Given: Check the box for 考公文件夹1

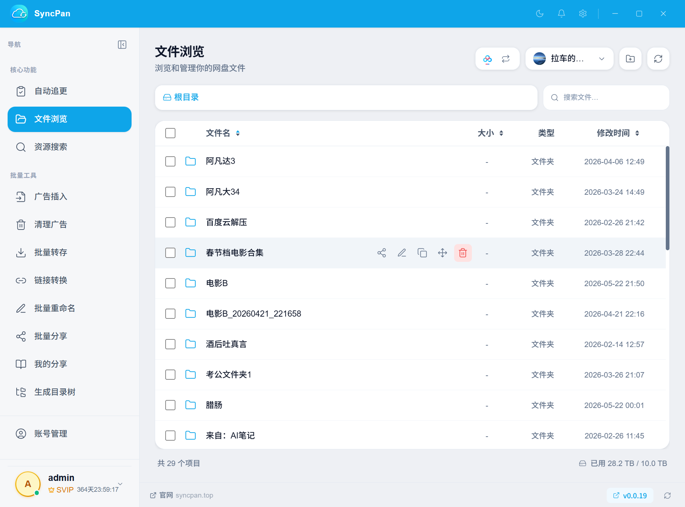Looking at the screenshot, I should pyautogui.click(x=170, y=375).
